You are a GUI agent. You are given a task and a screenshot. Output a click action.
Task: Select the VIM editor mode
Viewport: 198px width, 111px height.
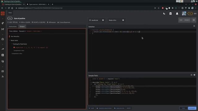click(181, 20)
